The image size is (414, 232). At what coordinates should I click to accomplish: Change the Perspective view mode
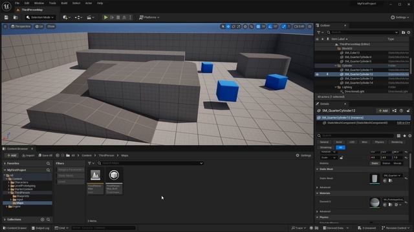[21, 26]
